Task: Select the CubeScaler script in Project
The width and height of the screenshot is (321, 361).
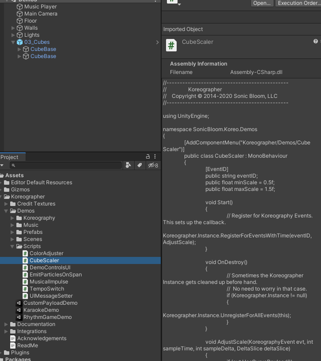Action: pos(44,260)
